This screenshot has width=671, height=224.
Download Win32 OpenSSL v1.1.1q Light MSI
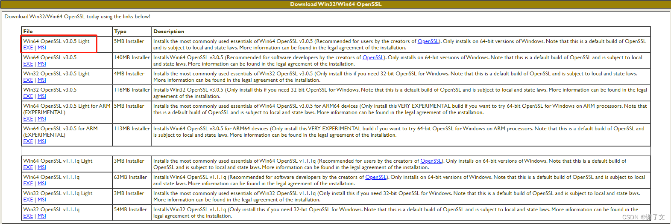[x=41, y=200]
